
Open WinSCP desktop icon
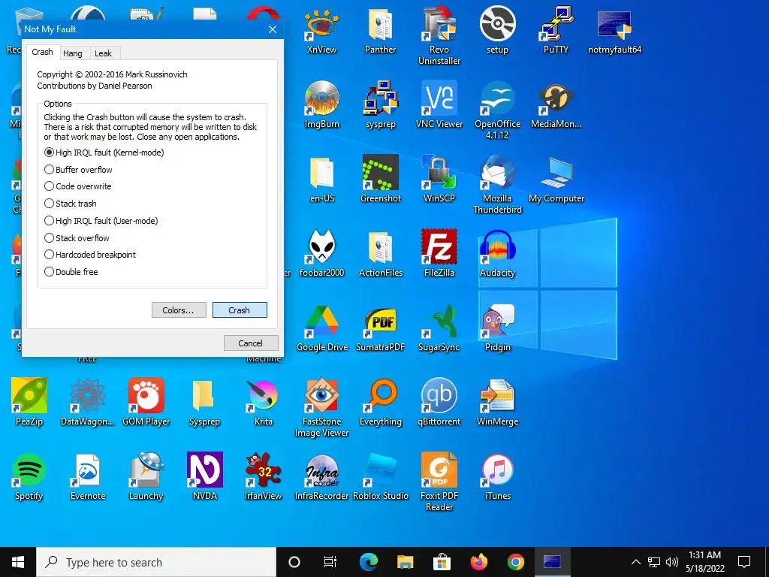point(439,180)
